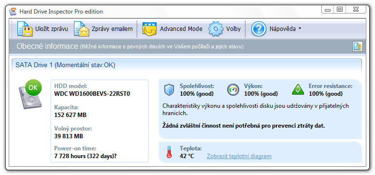Click the Charakteristiky výkonu description text
Viewport: 375px width, 175px height.
pos(256,109)
